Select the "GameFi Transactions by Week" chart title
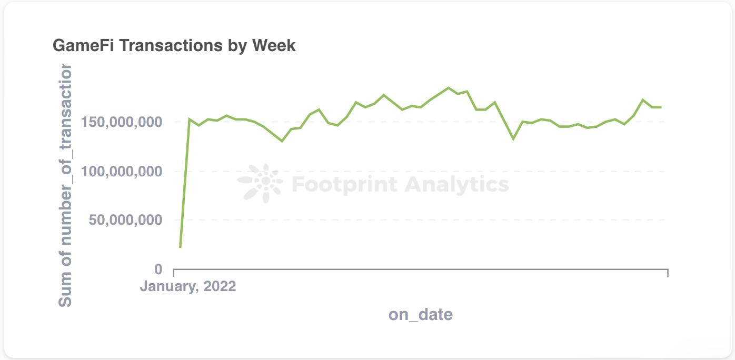Screen dimensions: 735x360 coord(174,46)
